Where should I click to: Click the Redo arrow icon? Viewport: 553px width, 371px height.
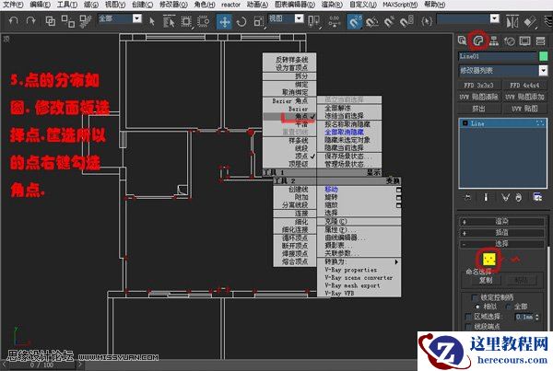coord(31,21)
